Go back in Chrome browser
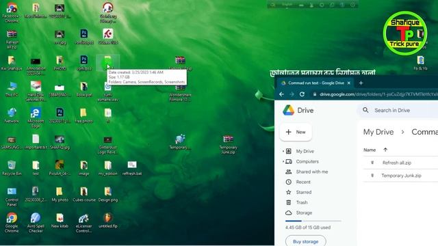Screen dimensions: 438x246 (x=281, y=94)
